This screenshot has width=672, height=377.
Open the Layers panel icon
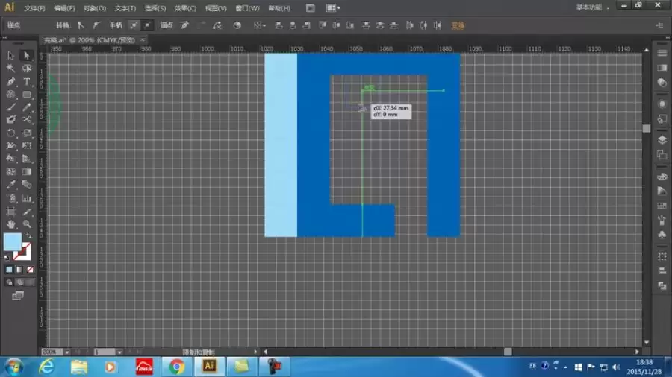coord(662,140)
